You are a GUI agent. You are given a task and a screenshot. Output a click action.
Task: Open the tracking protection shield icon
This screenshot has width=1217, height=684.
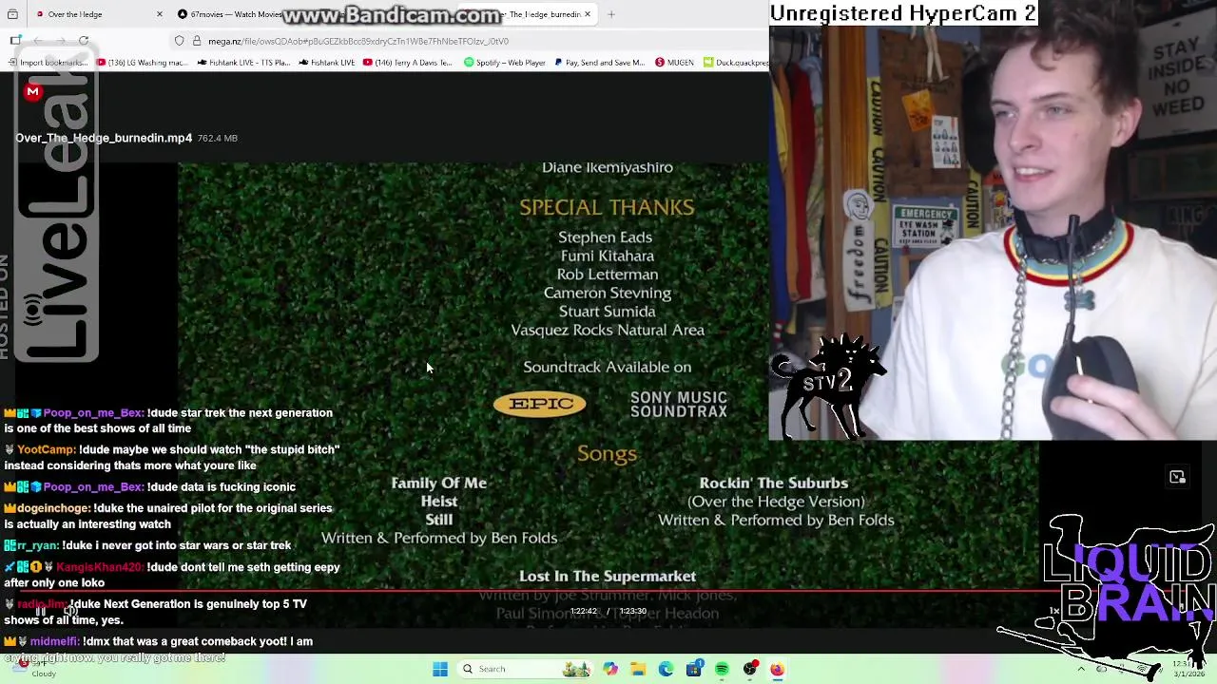coord(179,41)
